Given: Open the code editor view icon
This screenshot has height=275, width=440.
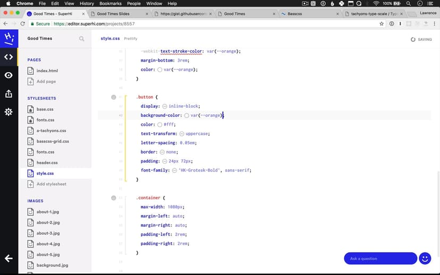Looking at the screenshot, I should 9,57.
